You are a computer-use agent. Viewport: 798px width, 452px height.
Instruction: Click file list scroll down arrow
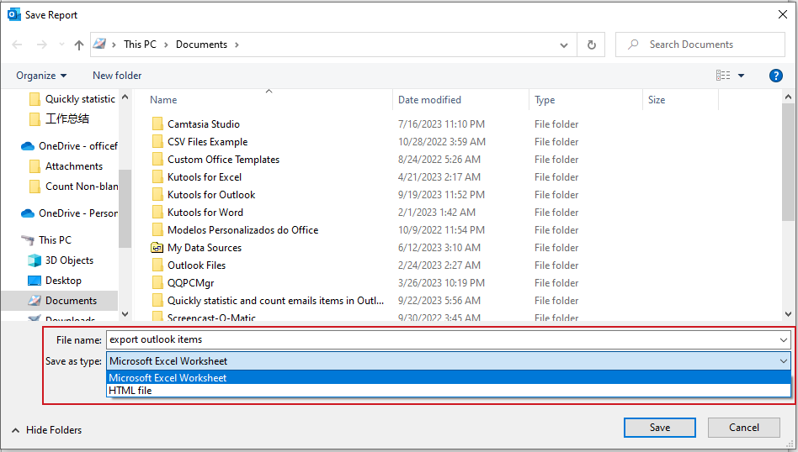coord(789,314)
